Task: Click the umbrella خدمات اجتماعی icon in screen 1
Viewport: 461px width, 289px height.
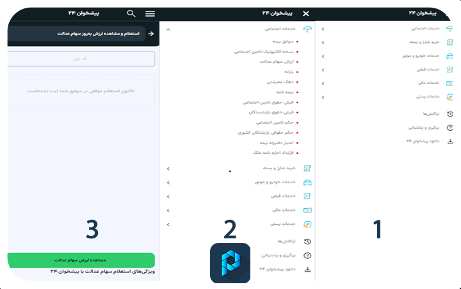Action: tap(450, 29)
